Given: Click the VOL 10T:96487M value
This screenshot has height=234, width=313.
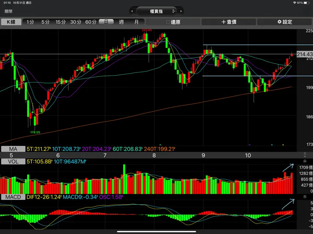Looking at the screenshot, I should [70, 161].
